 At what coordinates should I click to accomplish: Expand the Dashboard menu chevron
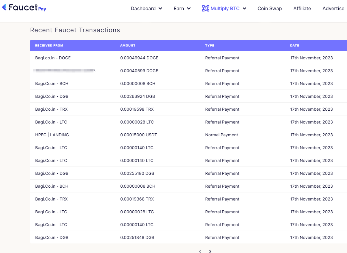(x=160, y=8)
